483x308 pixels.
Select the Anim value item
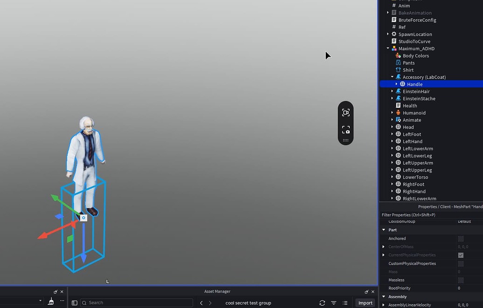coord(404,6)
